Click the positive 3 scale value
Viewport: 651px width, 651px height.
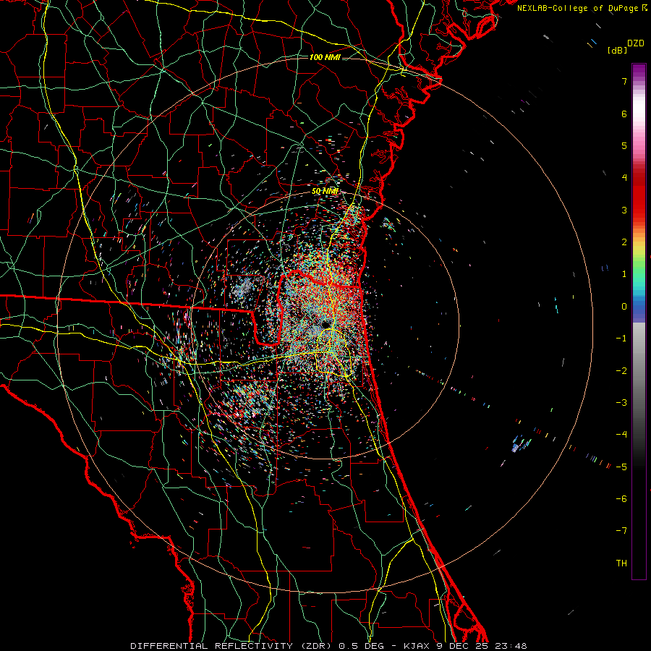pos(624,210)
